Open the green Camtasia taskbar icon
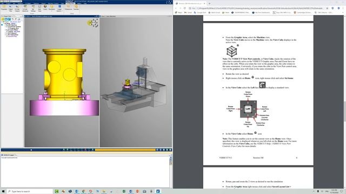 point(57,191)
